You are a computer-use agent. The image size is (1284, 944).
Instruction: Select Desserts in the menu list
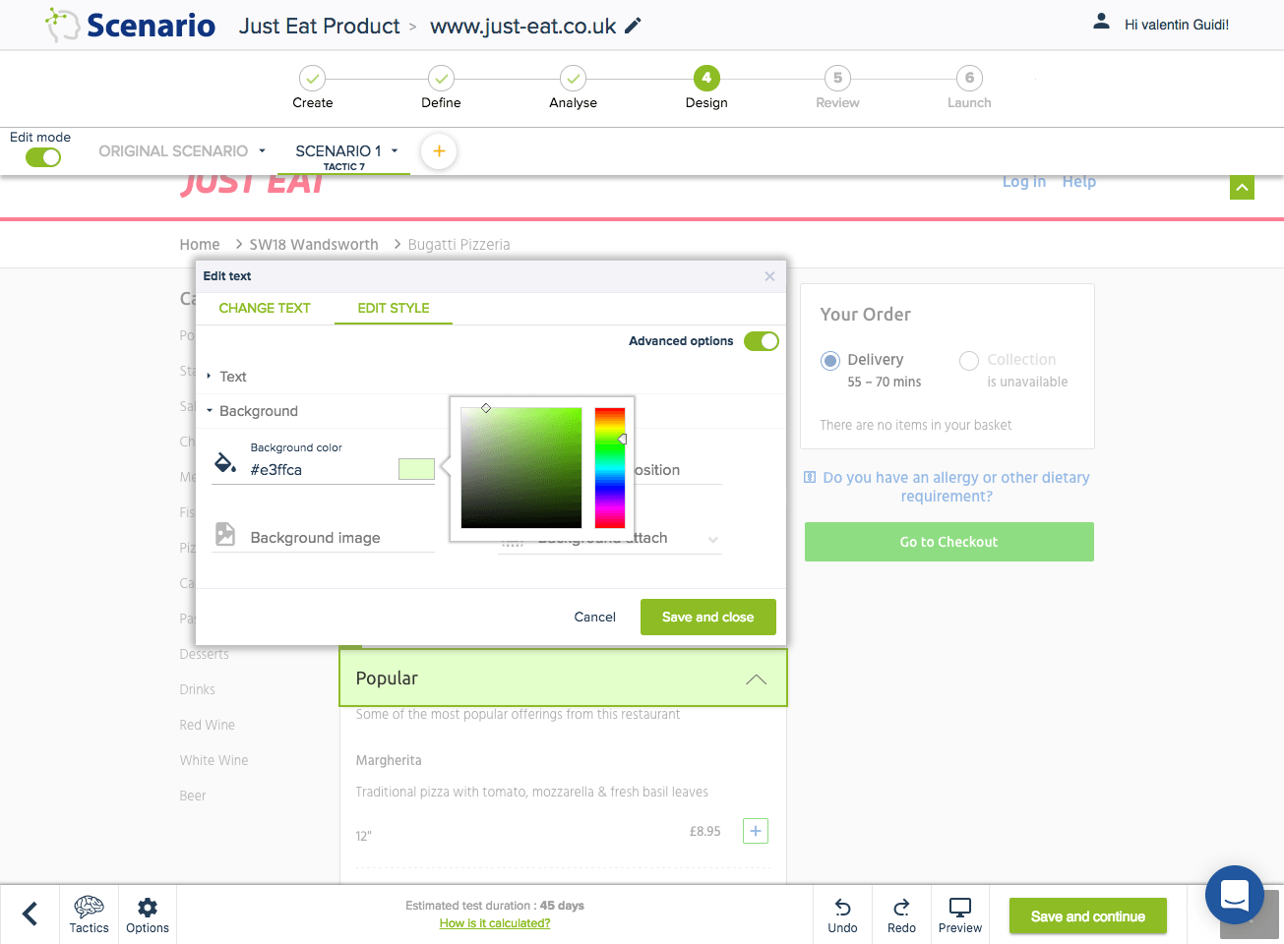pos(204,654)
